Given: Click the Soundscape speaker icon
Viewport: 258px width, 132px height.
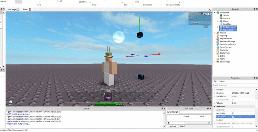Looking at the screenshot, I should tap(218, 62).
